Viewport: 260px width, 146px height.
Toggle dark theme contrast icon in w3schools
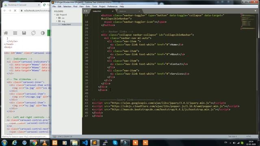tap(43, 33)
